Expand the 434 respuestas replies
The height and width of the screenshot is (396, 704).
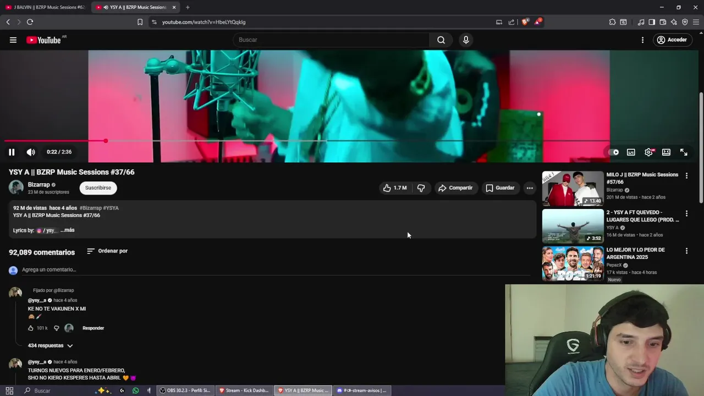[x=51, y=345]
